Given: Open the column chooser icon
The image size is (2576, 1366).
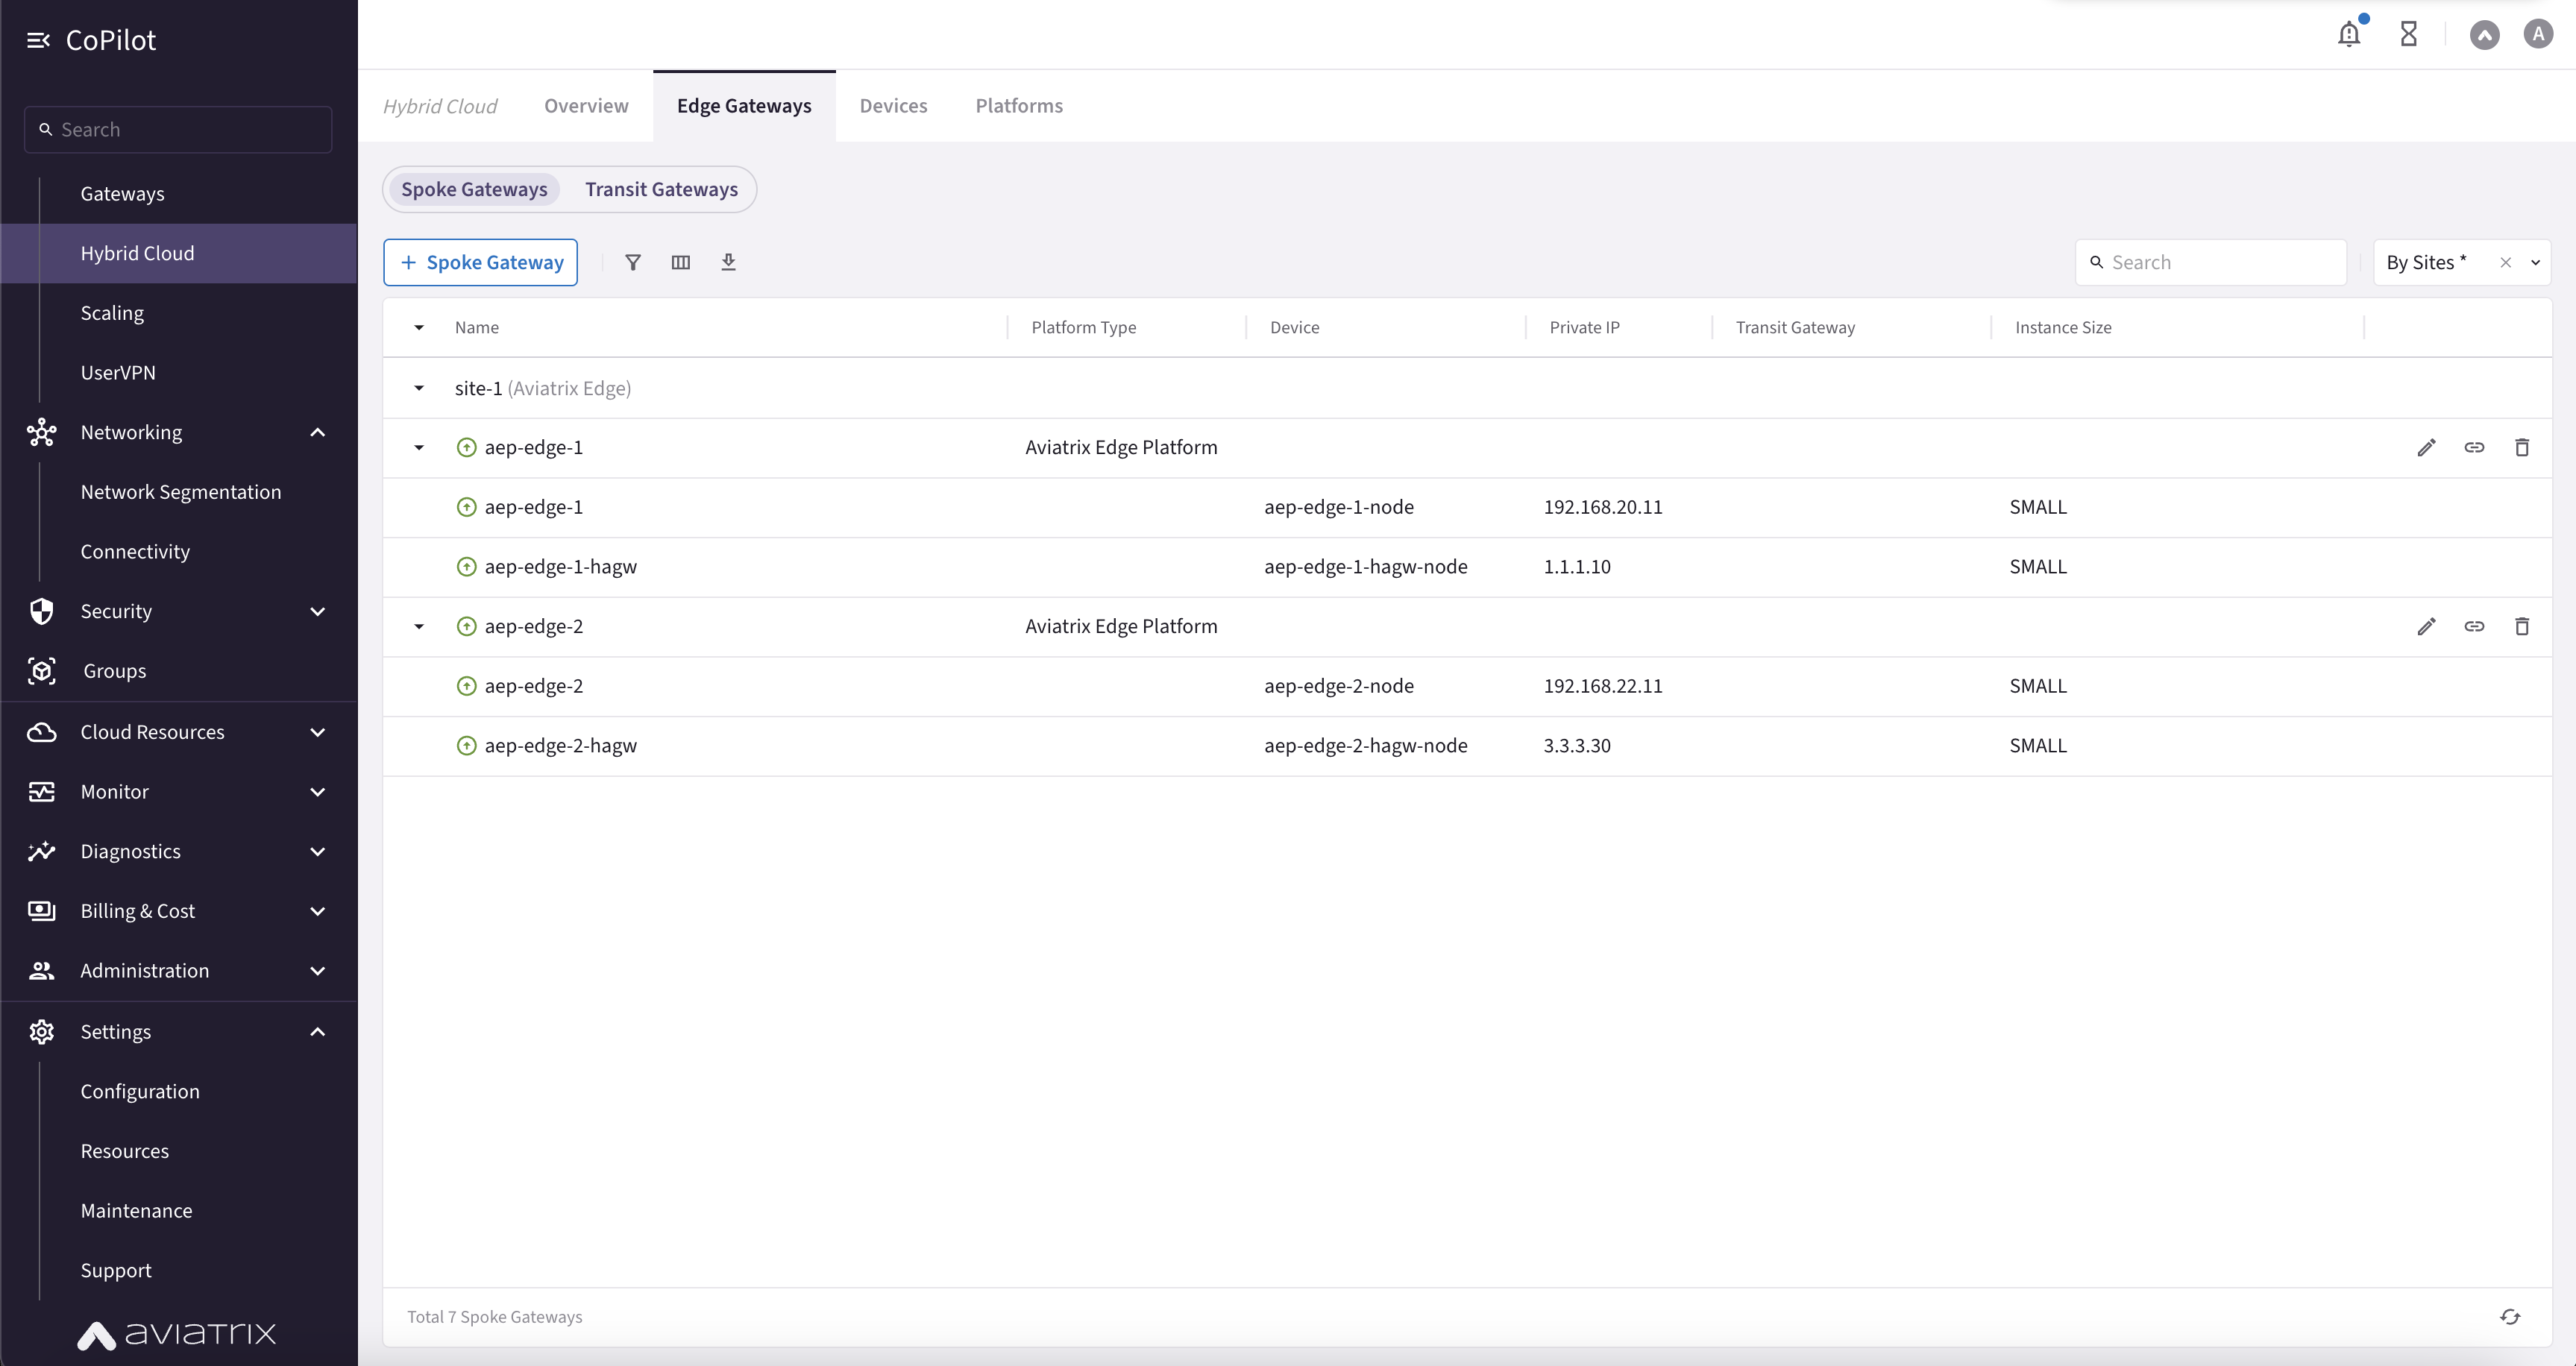Looking at the screenshot, I should pyautogui.click(x=680, y=262).
